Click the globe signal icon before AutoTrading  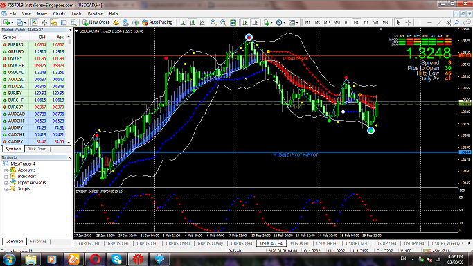tap(136, 22)
